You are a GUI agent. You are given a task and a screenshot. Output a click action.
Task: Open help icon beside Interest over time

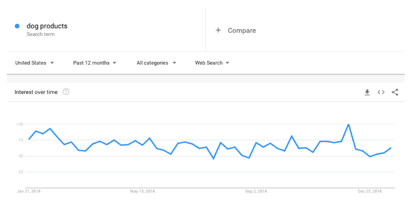click(x=66, y=92)
